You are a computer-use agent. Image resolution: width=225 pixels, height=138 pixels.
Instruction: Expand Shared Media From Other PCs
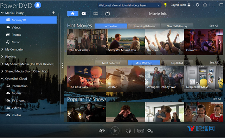pos(2,71)
